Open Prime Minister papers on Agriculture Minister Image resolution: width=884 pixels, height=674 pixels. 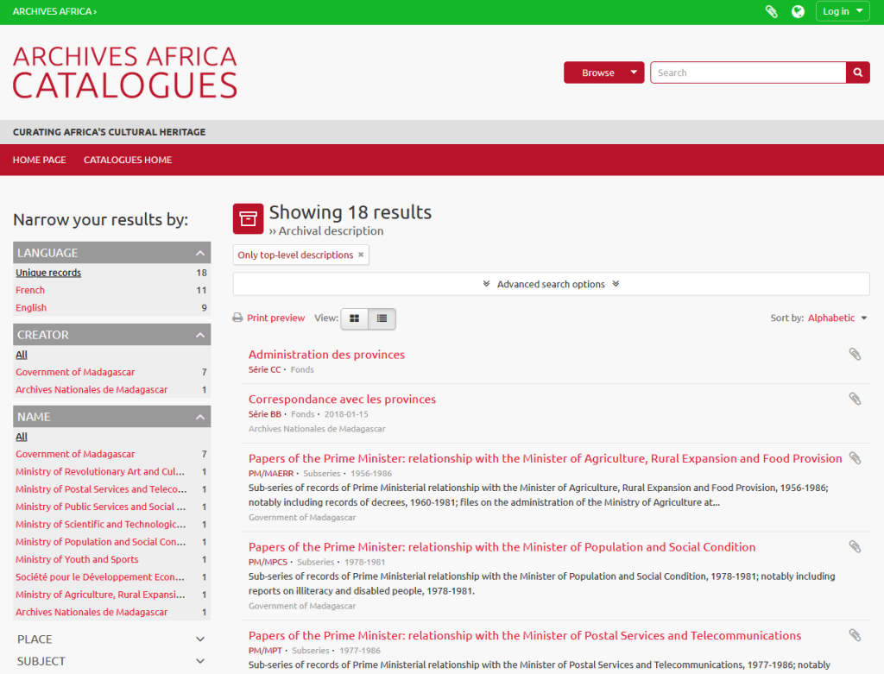(x=546, y=458)
